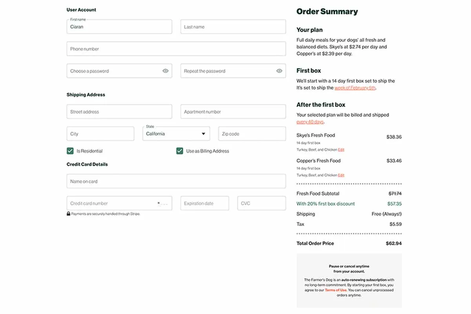Select the Zip code input
This screenshot has width=471, height=314.
pos(251,133)
